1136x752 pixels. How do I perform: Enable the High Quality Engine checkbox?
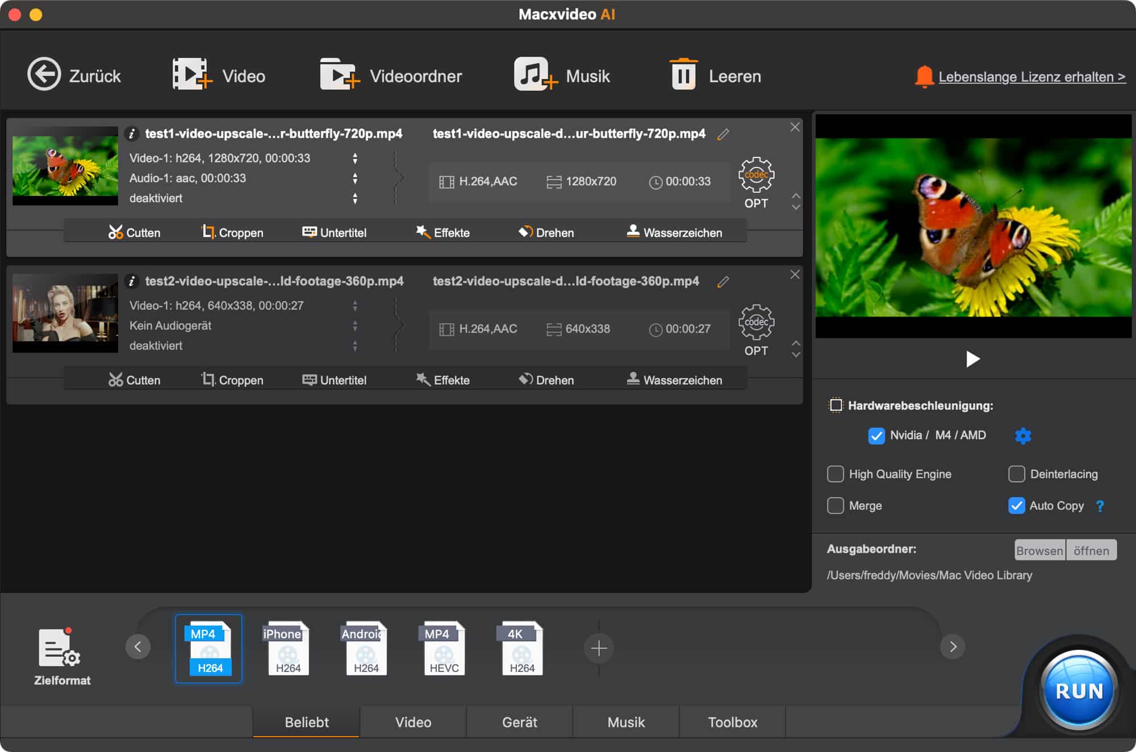click(x=835, y=474)
